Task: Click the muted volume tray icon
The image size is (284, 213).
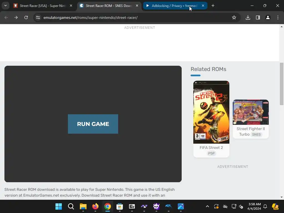Action: (x=241, y=206)
